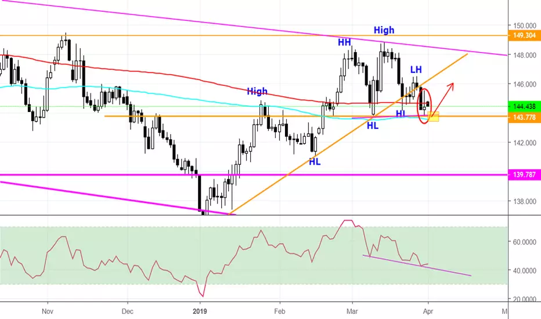The height and width of the screenshot is (319, 541).
Task: Click the 142.000 price scale value
Action: (x=525, y=143)
